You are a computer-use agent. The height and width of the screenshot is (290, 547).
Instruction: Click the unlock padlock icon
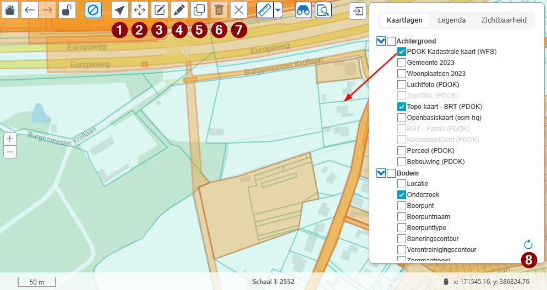click(67, 10)
